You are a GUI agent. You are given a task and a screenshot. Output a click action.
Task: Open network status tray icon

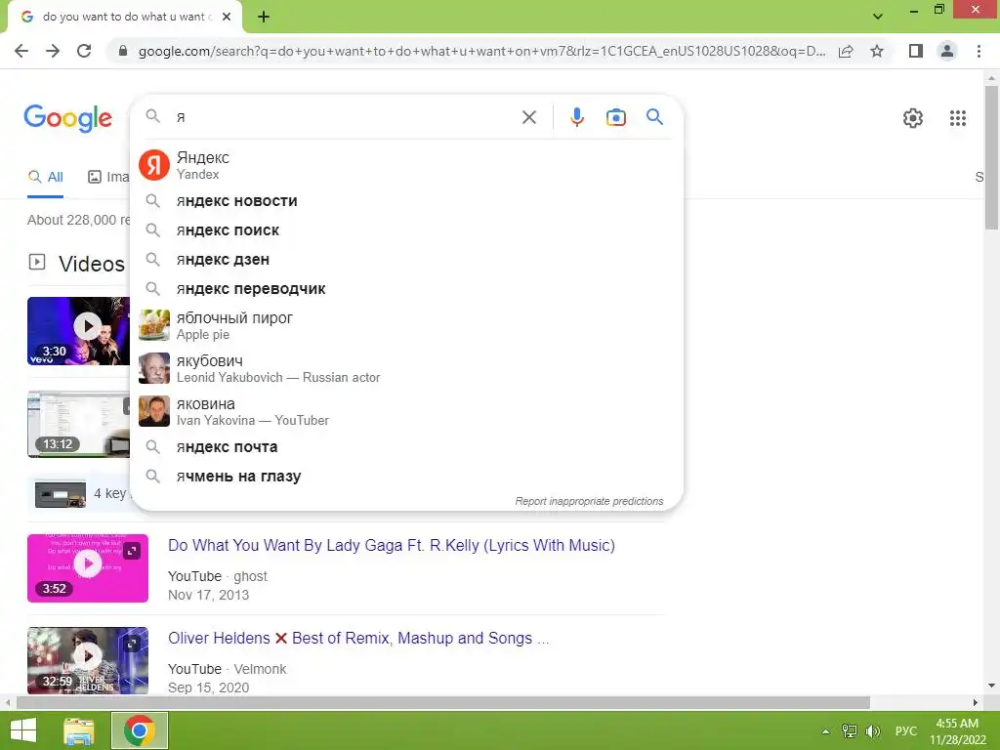click(x=850, y=731)
